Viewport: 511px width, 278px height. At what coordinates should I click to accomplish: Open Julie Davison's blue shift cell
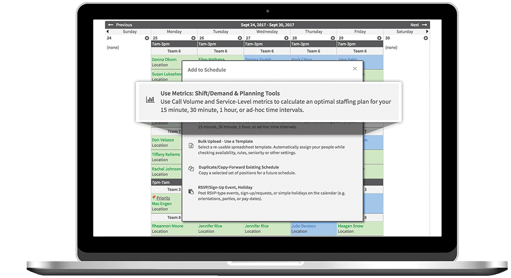(313, 228)
